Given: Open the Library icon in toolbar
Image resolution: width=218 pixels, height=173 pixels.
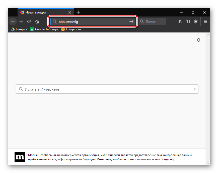Looking at the screenshot, I should 180,21.
